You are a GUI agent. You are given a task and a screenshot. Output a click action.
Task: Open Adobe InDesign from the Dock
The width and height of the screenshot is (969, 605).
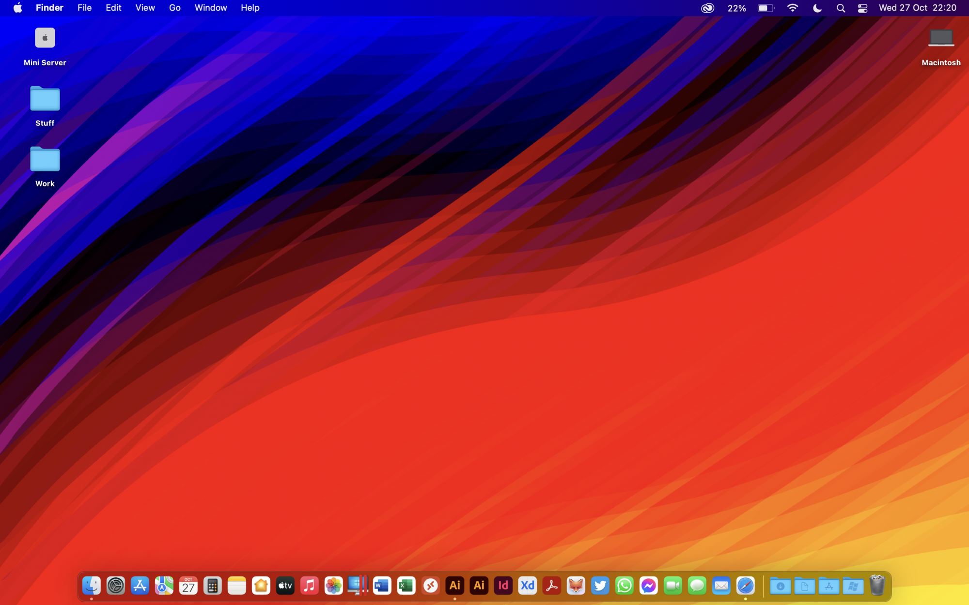click(503, 586)
